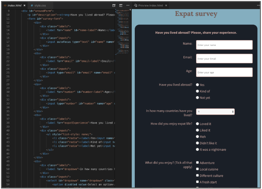The height and width of the screenshot is (189, 262).
Task: Click the split editor icon
Action: (x=121, y=6)
